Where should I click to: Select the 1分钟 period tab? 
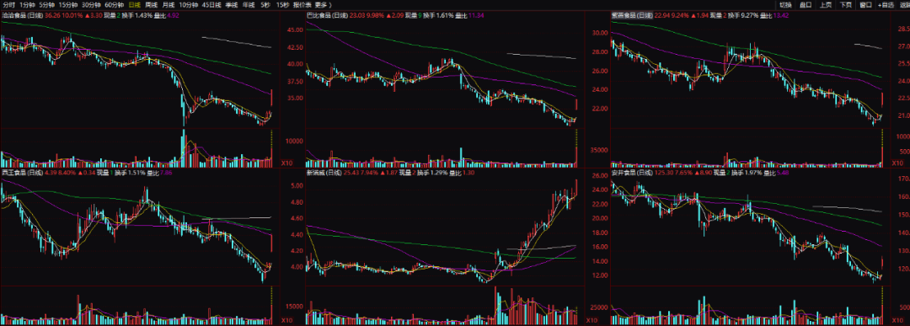tap(27, 5)
